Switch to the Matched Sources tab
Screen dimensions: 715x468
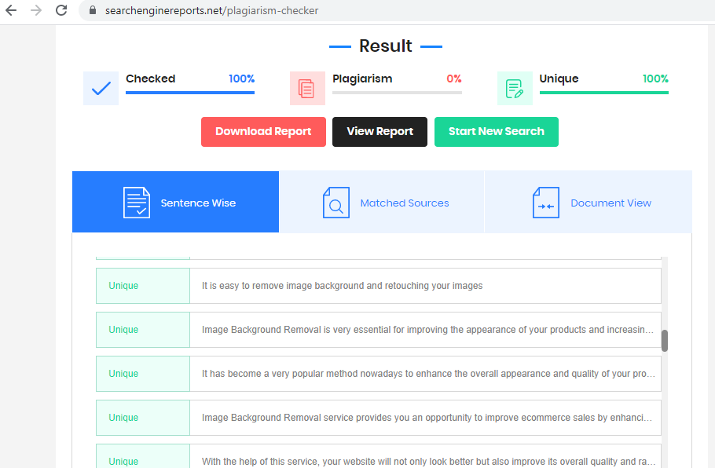(404, 203)
